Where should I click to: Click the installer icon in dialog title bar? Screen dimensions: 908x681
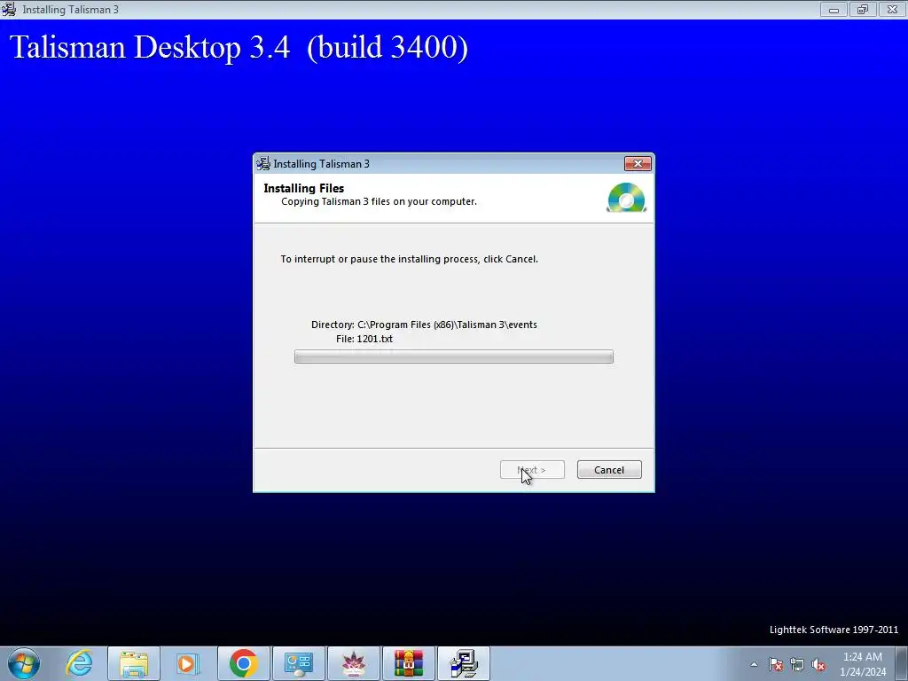pyautogui.click(x=263, y=164)
